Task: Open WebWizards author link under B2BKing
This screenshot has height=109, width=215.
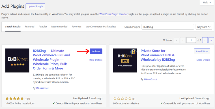Action: click(x=43, y=88)
